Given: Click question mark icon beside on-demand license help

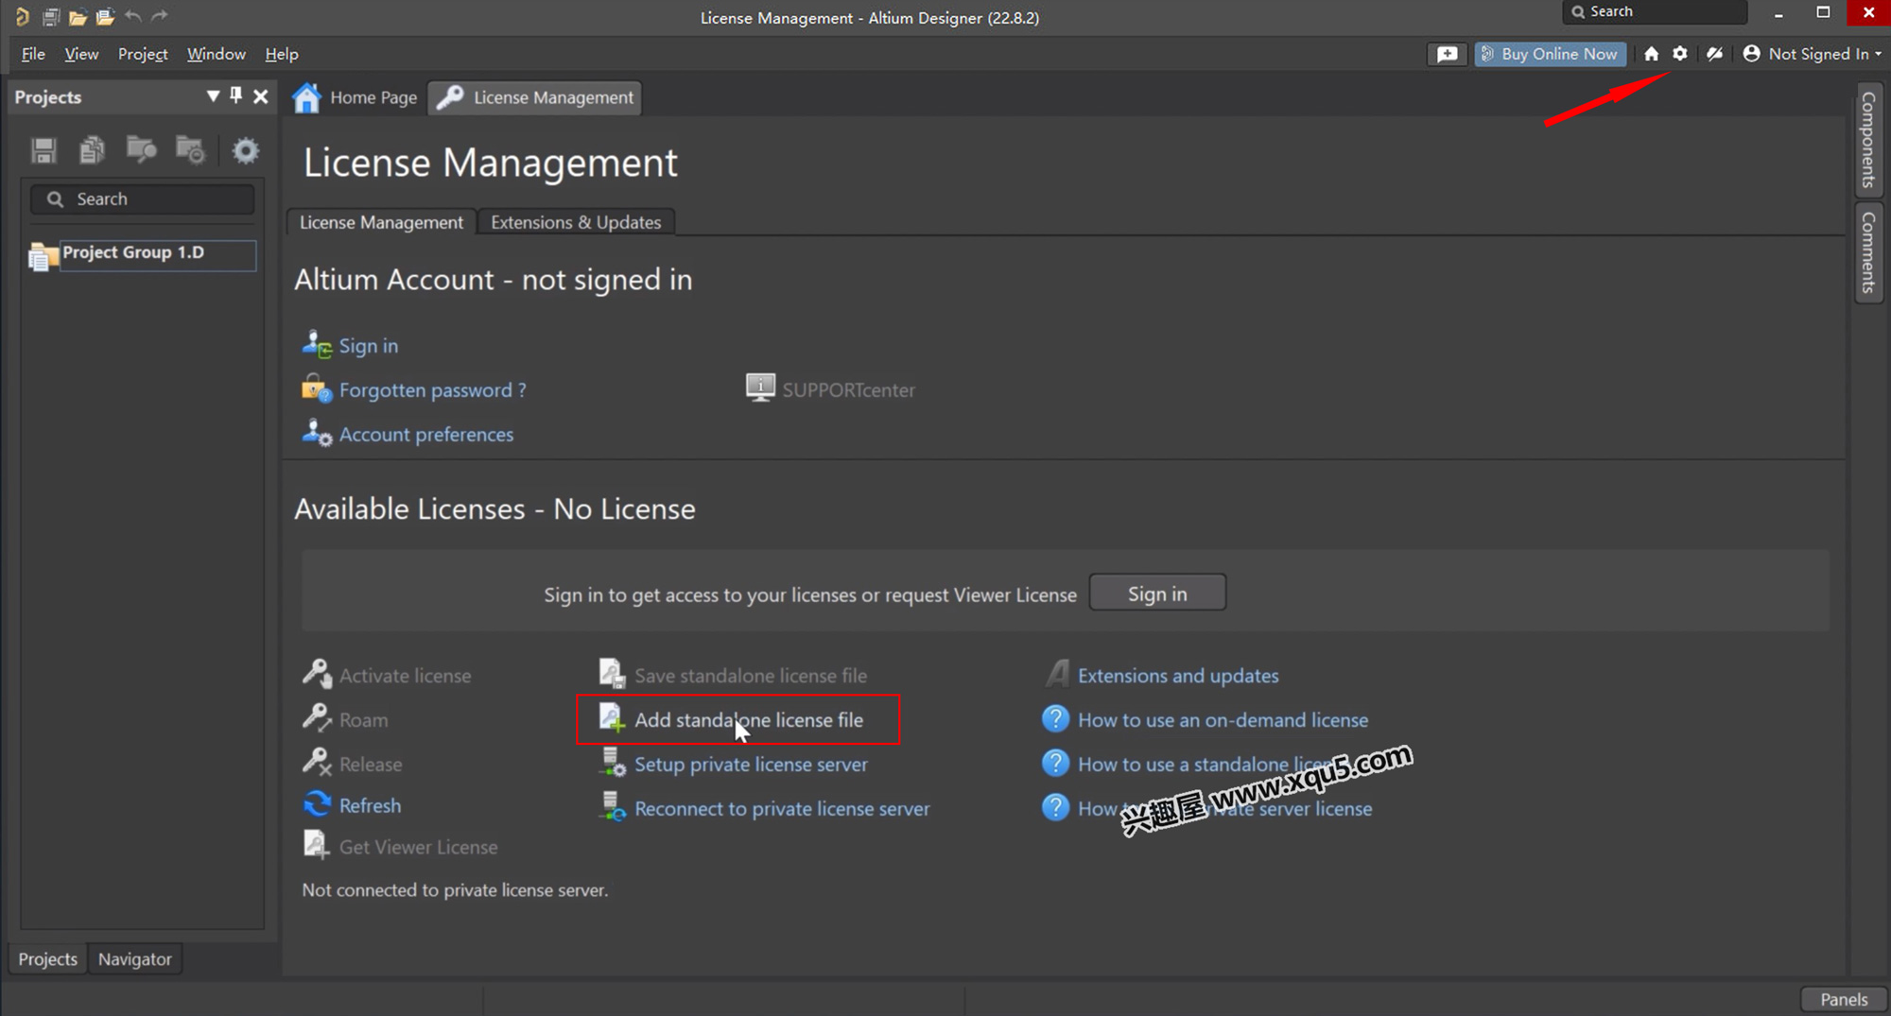Looking at the screenshot, I should click(x=1055, y=719).
